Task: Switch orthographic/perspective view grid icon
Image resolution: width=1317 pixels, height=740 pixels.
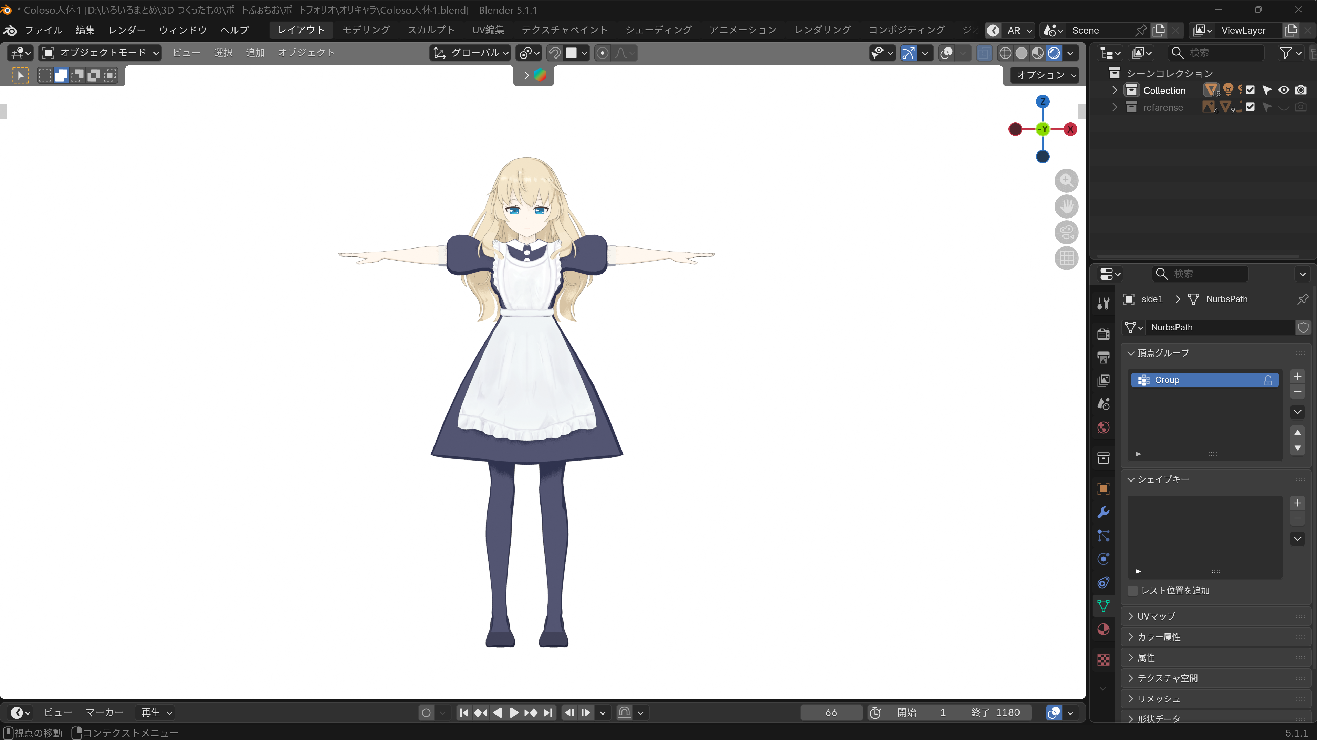Action: (x=1066, y=258)
